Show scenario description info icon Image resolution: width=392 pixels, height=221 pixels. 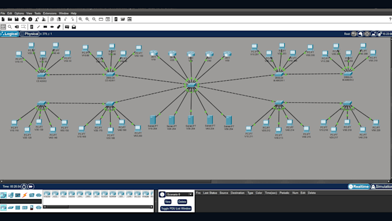162,194
